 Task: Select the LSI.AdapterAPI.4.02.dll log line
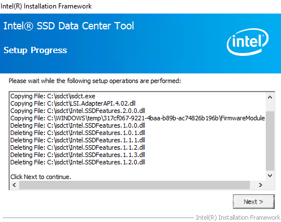(73, 103)
